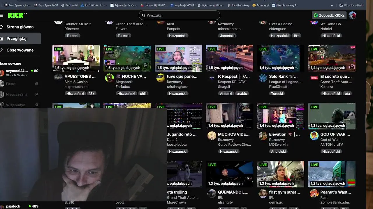The image size is (373, 209).
Task: Open first gym stream thumbnail
Action: tap(281, 174)
